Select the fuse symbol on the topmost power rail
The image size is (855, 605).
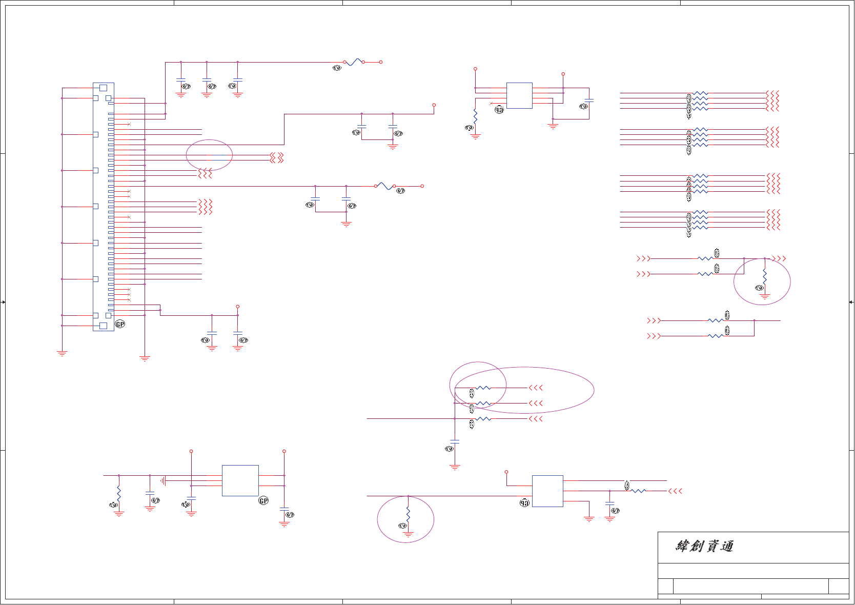point(354,62)
